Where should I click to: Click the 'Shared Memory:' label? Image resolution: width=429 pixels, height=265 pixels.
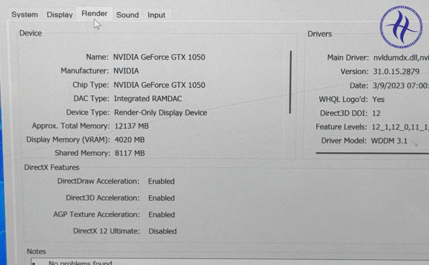[x=82, y=153]
